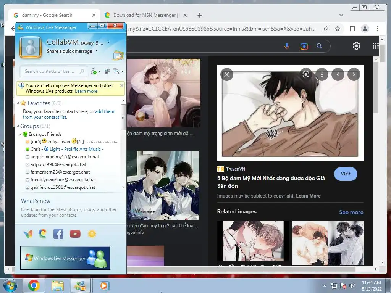Go to previous image in preview
This screenshot has width=391, height=293.
click(x=338, y=74)
